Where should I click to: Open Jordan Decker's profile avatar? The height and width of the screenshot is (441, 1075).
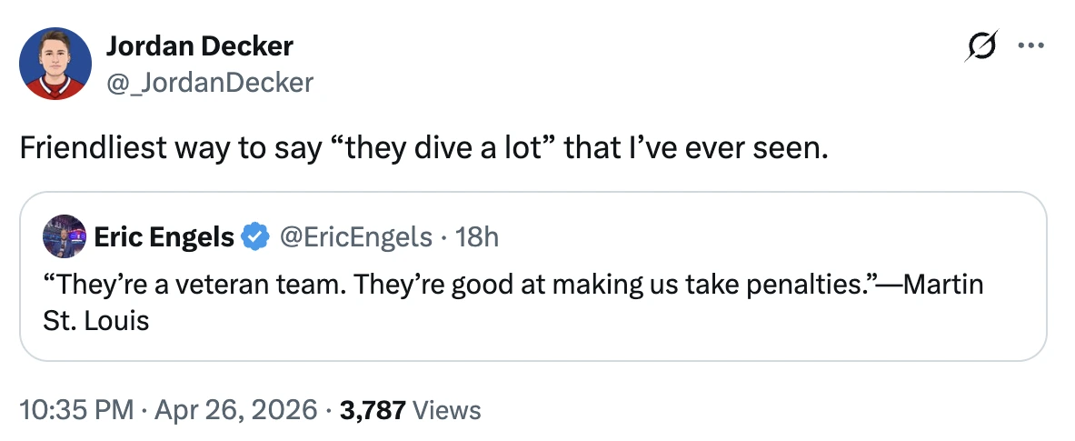[x=55, y=63]
